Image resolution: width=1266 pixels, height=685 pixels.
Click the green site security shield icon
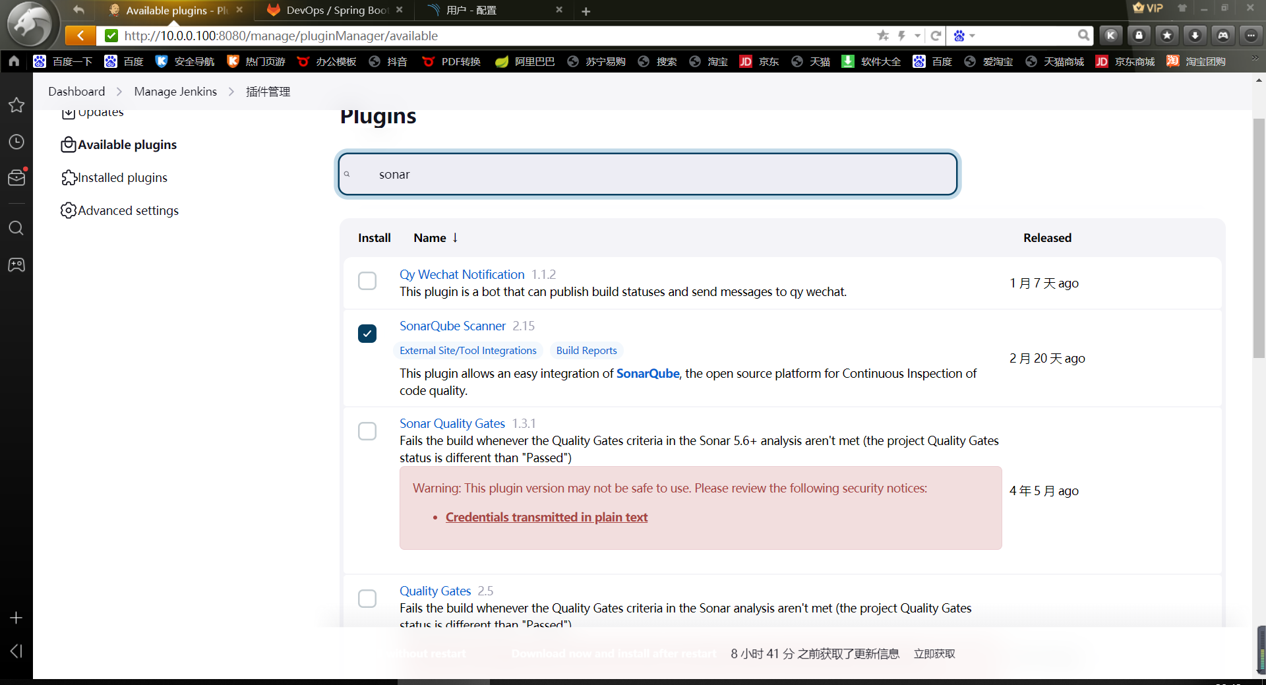pyautogui.click(x=111, y=36)
